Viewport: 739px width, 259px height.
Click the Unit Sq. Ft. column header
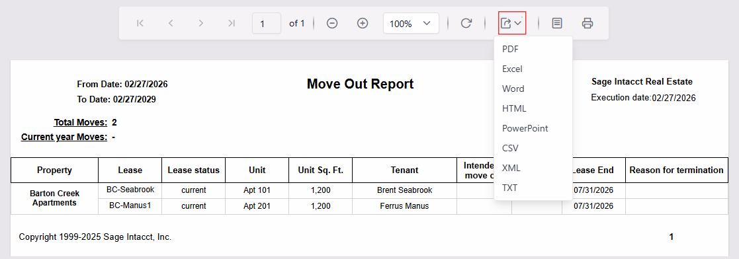pos(320,170)
